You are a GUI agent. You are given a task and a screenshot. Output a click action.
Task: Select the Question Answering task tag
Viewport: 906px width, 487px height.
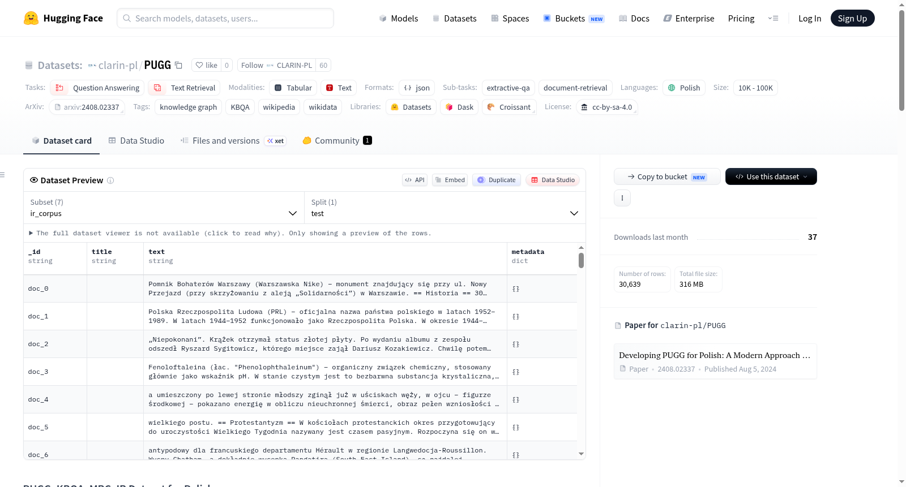(x=97, y=88)
